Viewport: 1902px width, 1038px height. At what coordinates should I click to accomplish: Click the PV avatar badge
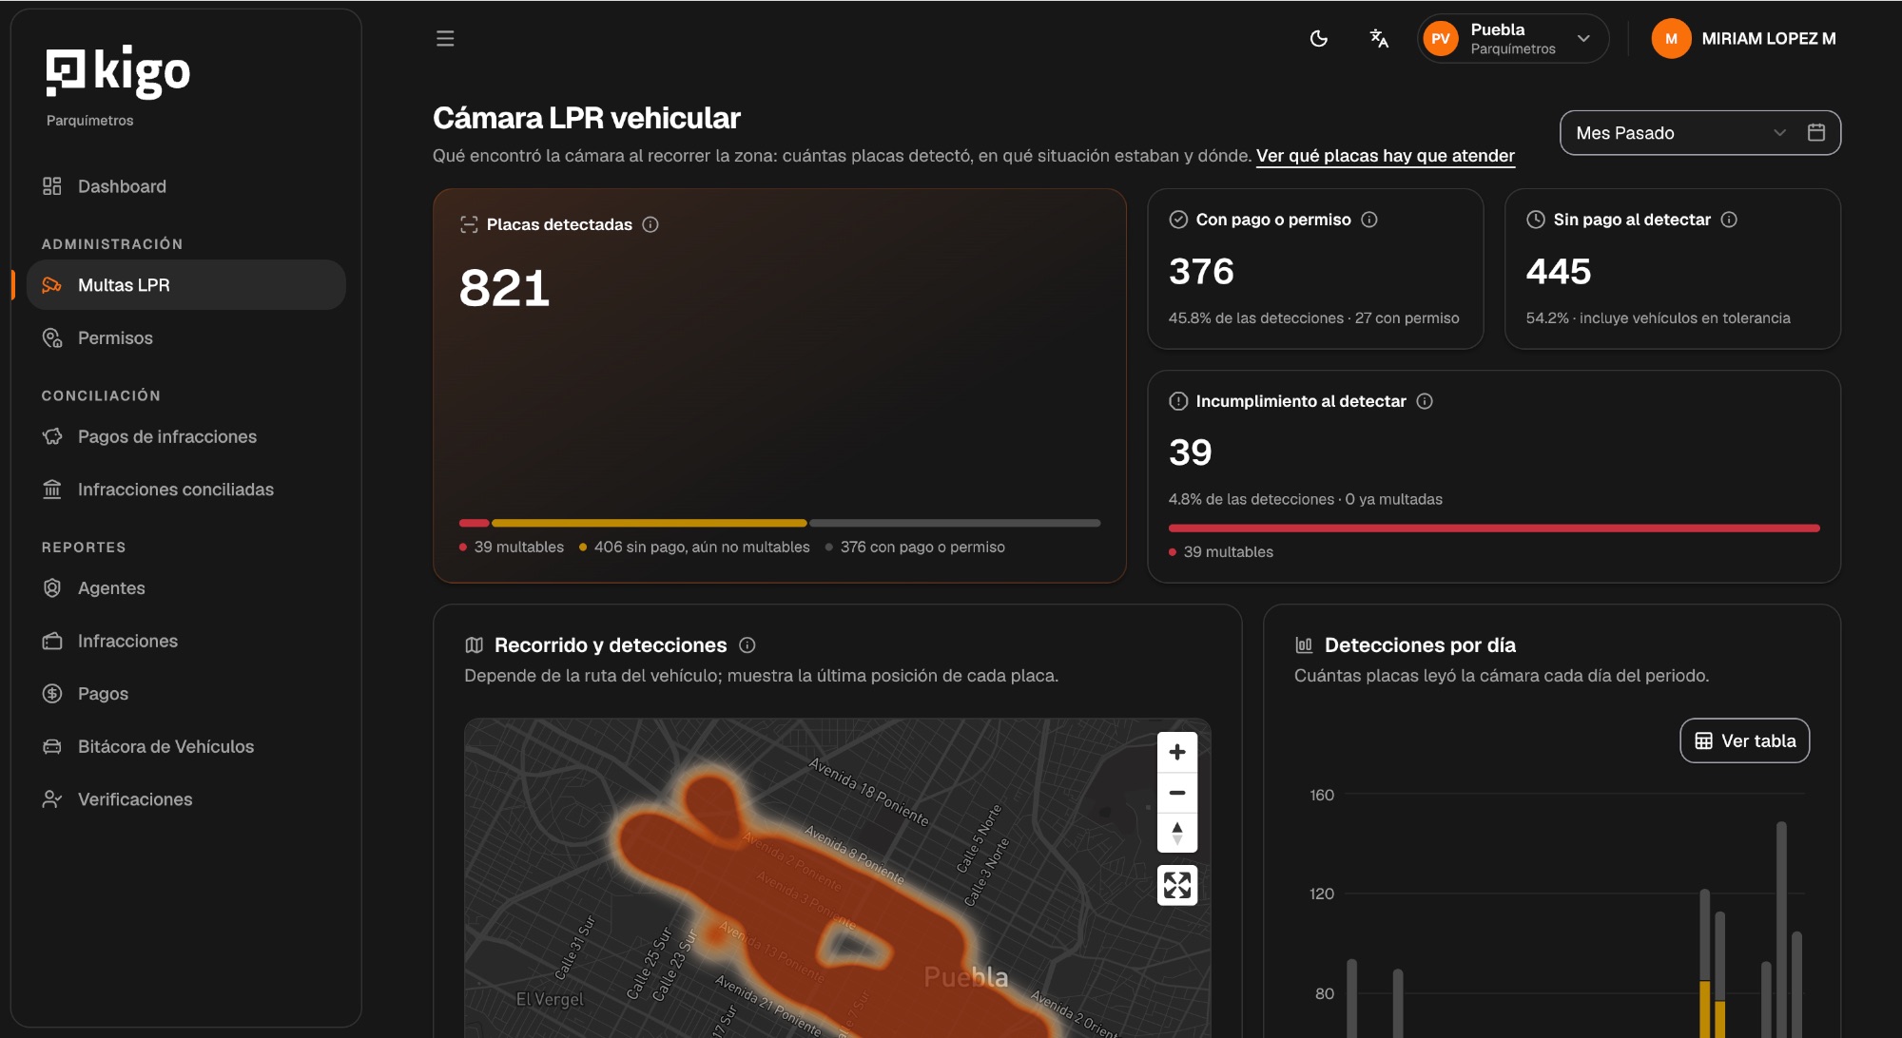click(x=1441, y=39)
